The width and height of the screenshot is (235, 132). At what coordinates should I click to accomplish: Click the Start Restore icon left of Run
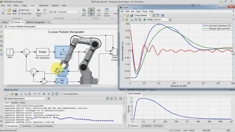pyautogui.click(x=84, y=10)
